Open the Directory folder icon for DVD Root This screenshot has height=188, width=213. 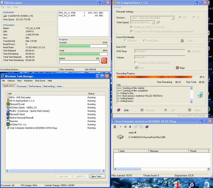point(189,51)
